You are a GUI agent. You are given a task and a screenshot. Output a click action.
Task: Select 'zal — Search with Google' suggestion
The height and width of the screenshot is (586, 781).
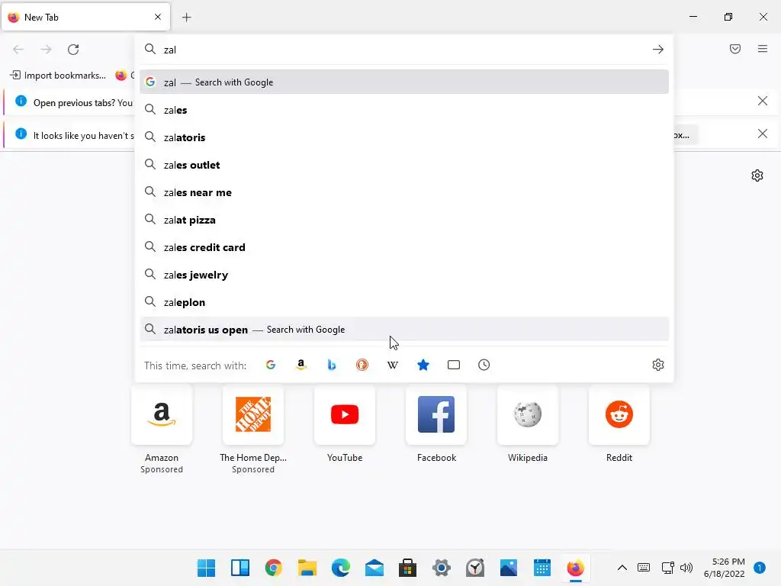pyautogui.click(x=404, y=82)
